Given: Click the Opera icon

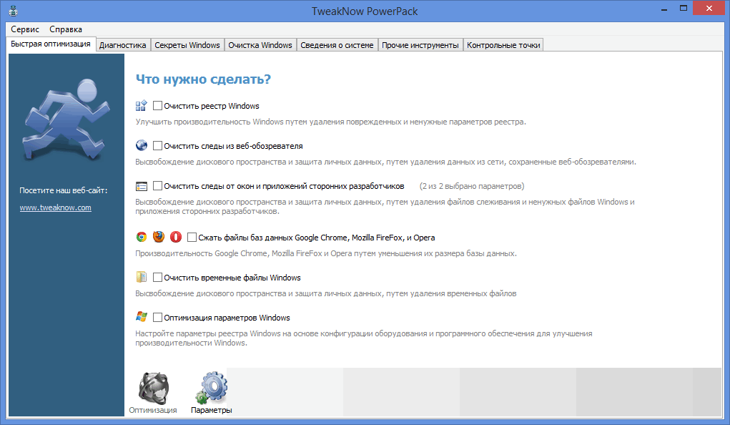Looking at the screenshot, I should point(175,238).
